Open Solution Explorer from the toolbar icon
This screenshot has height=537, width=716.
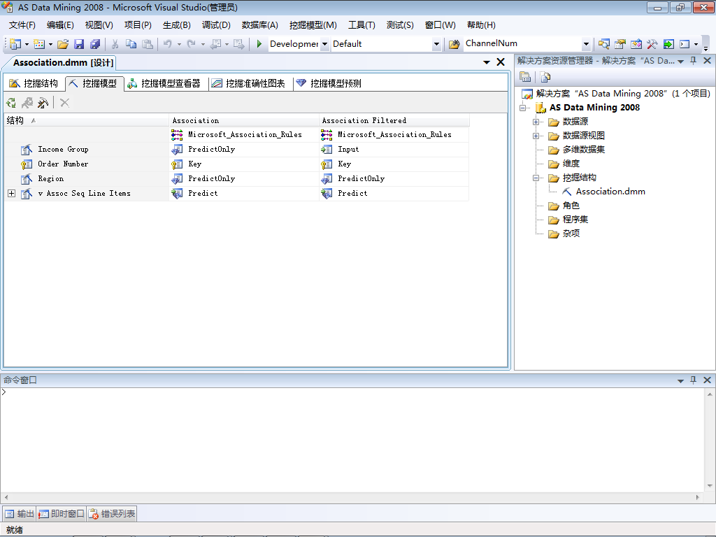603,44
